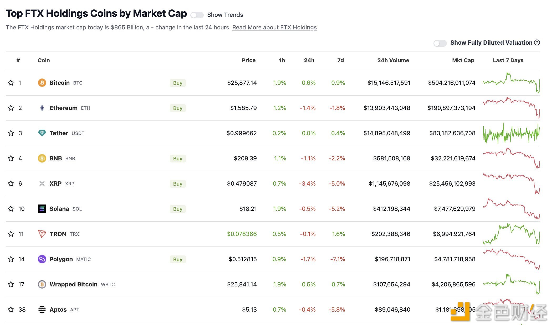Screen dimensions: 551x325
Task: Open the Bitcoin BTC coin page
Action: tap(66, 83)
